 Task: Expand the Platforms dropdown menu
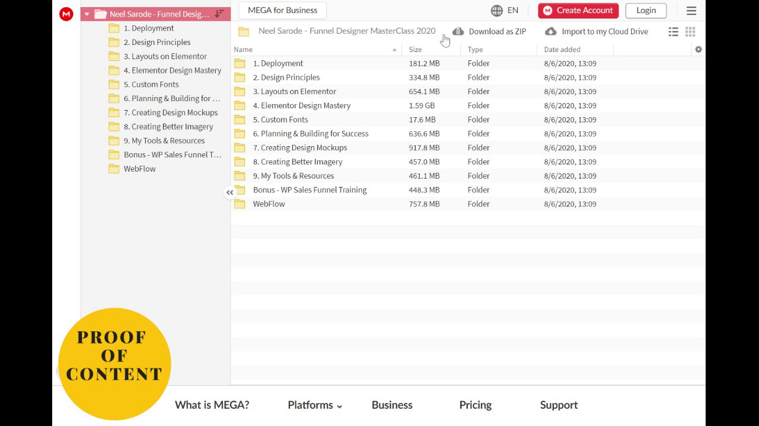pyautogui.click(x=315, y=405)
